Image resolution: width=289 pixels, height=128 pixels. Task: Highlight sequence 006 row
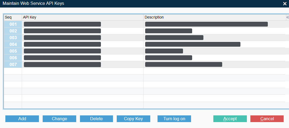[13, 58]
